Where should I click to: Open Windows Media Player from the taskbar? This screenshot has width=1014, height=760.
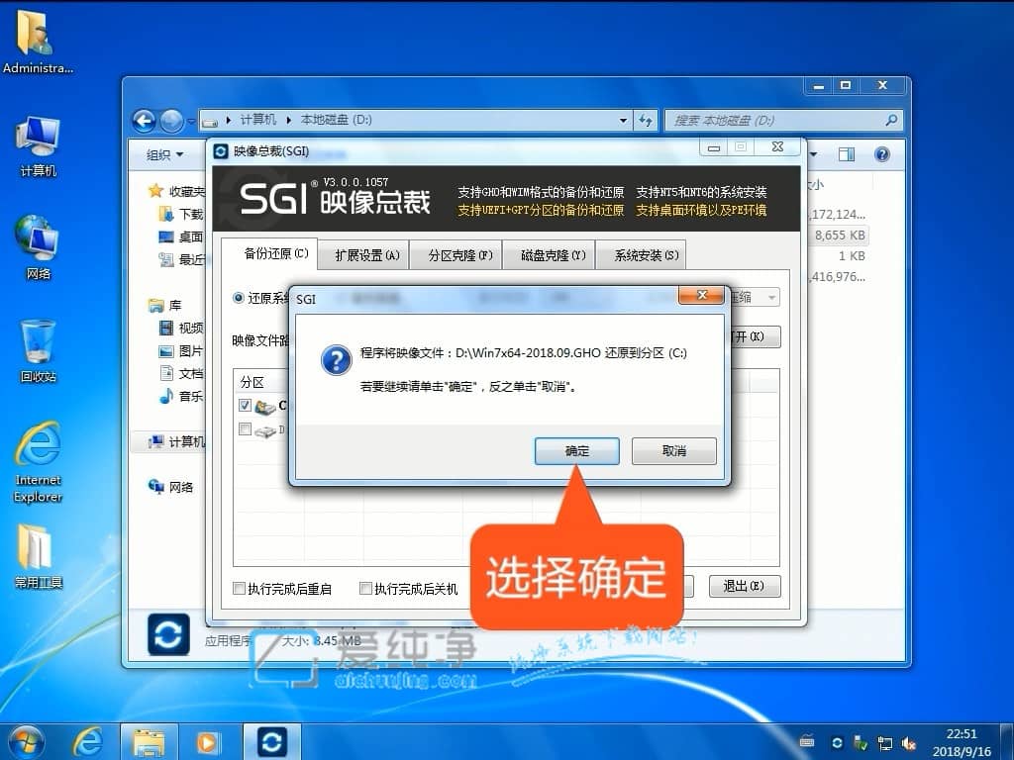[x=209, y=742]
